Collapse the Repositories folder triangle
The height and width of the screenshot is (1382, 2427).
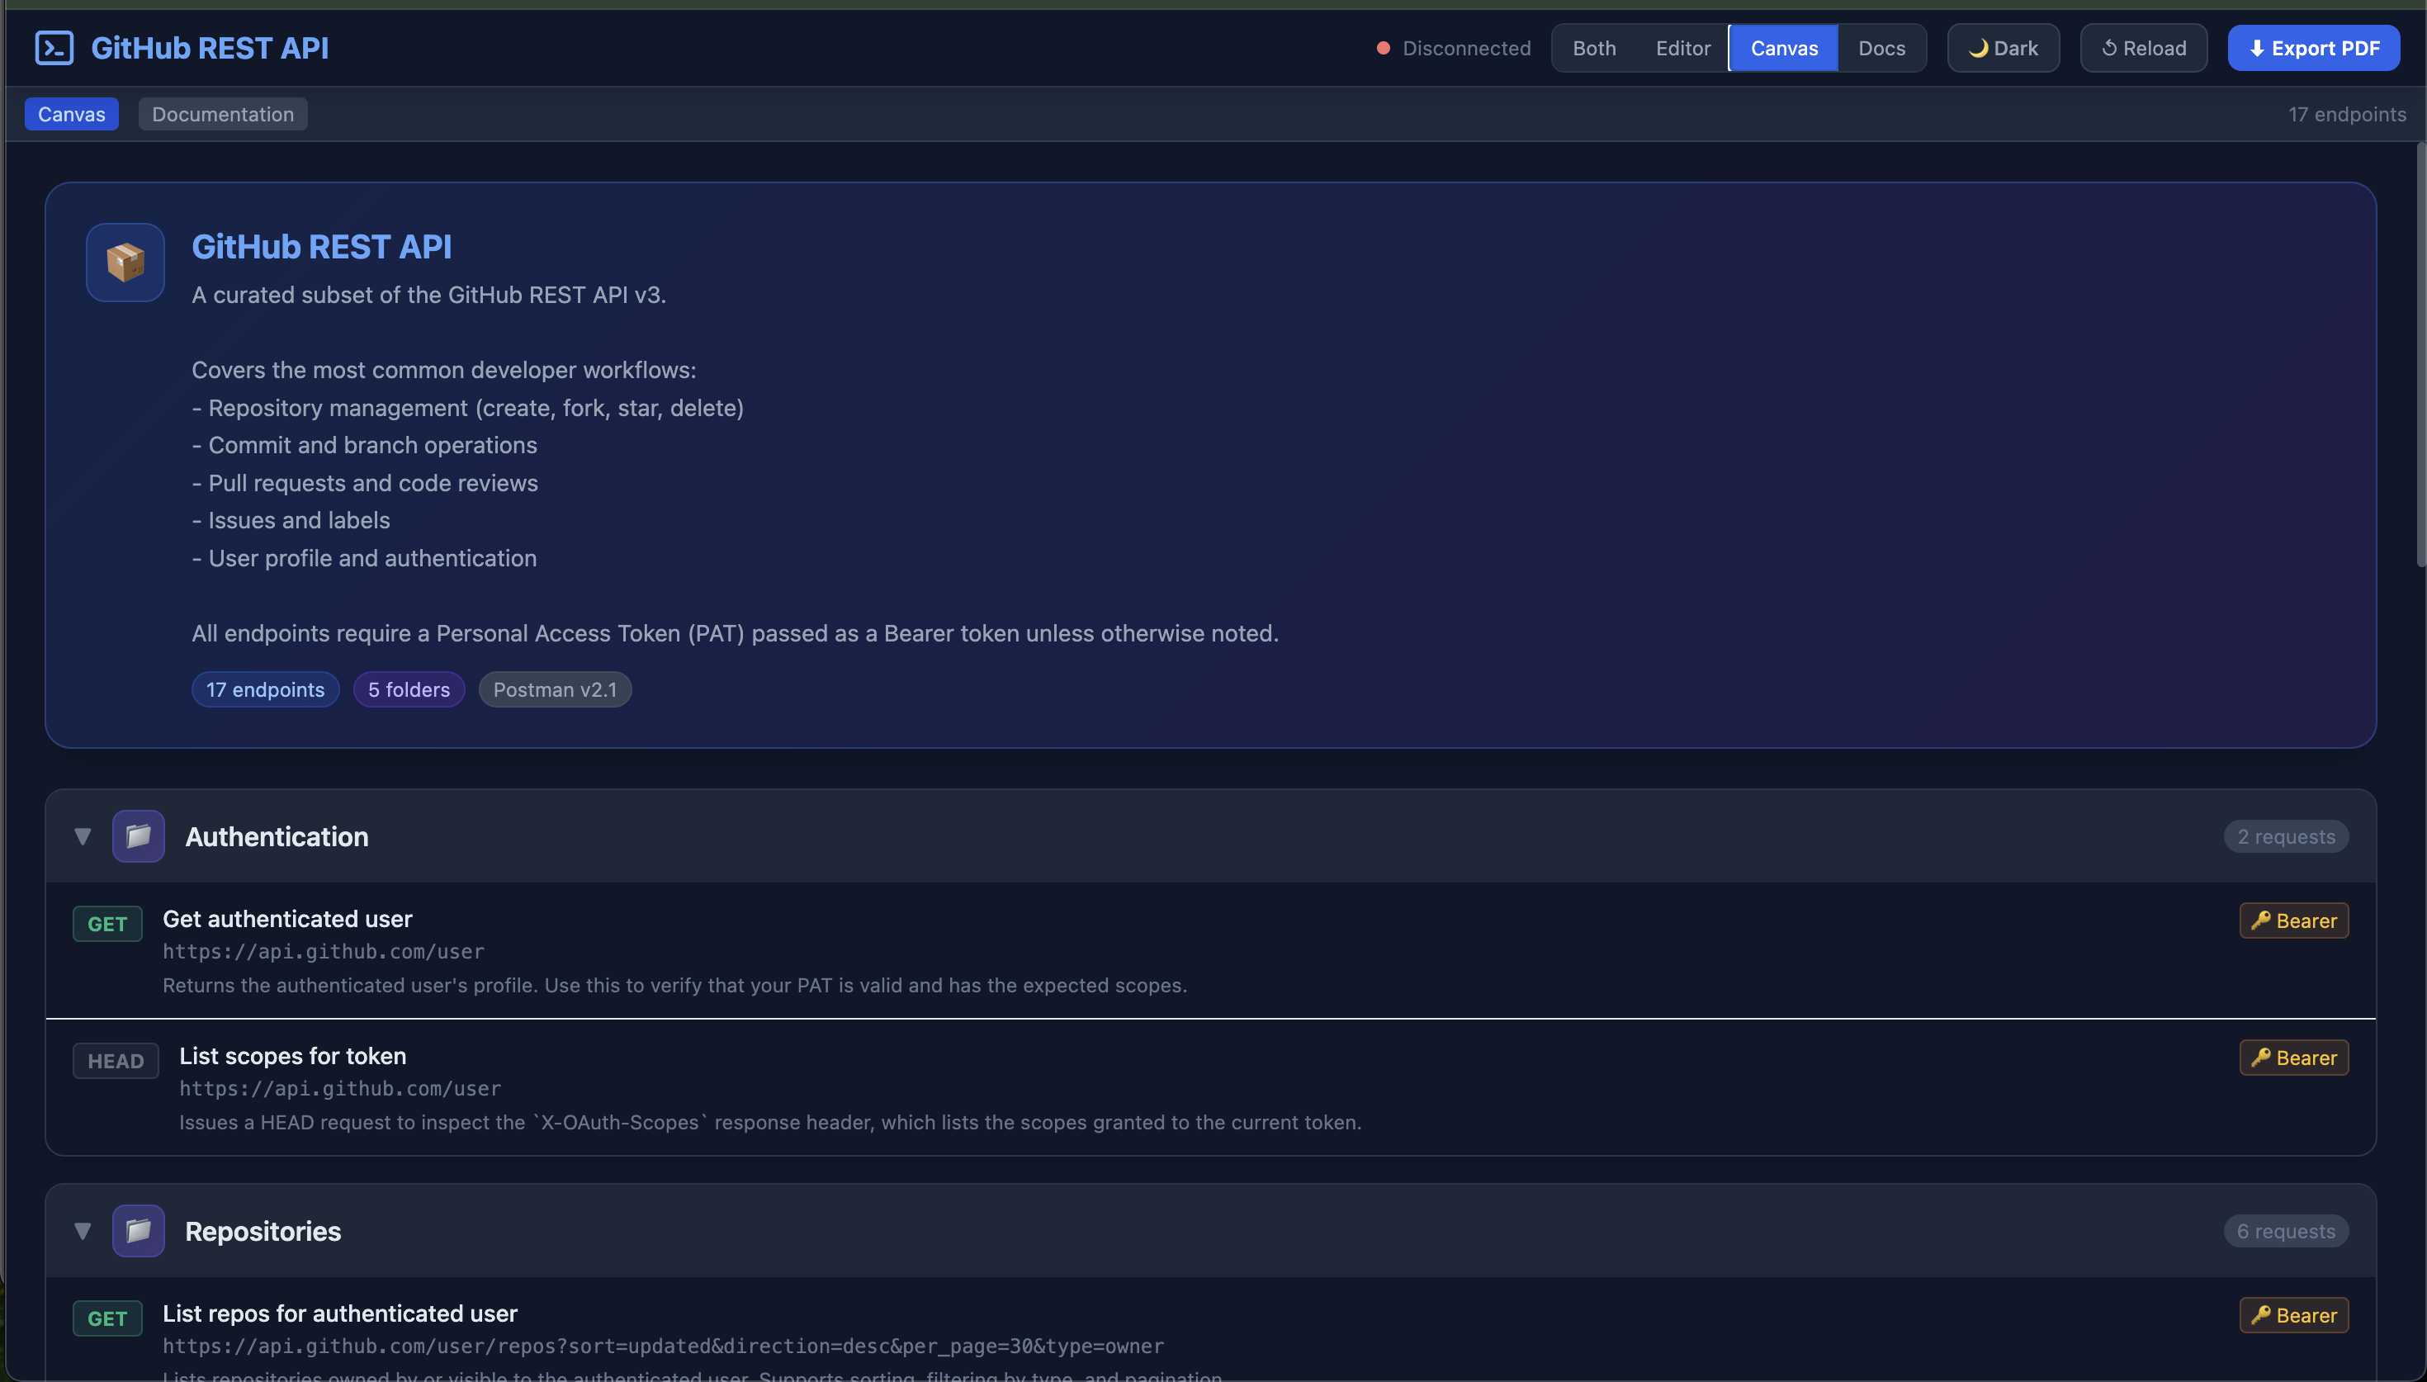83,1231
